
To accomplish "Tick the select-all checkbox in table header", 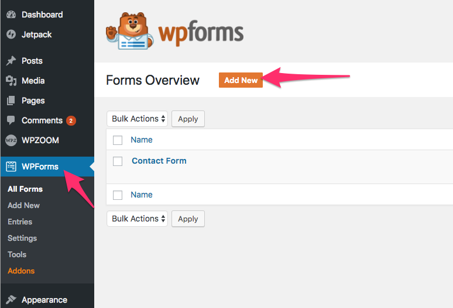I will coord(118,140).
